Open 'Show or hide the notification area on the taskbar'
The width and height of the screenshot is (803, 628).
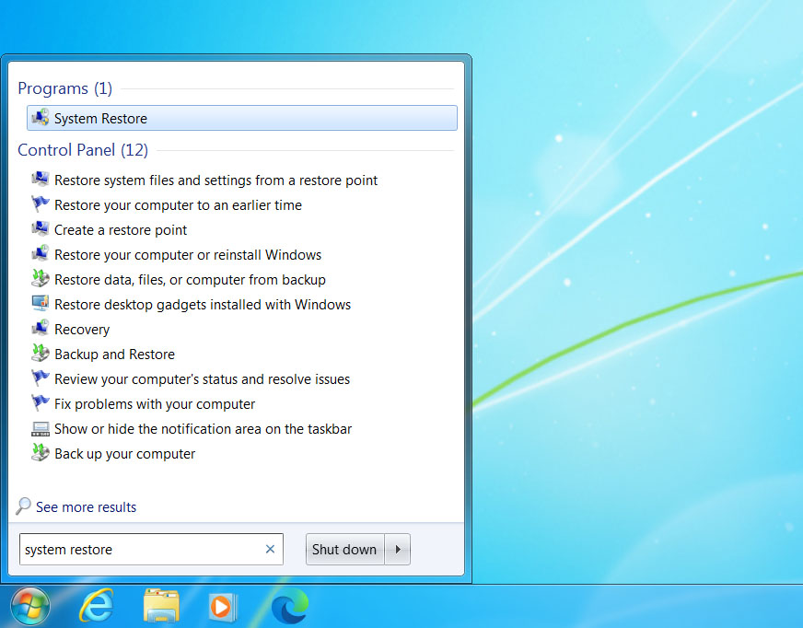click(203, 429)
